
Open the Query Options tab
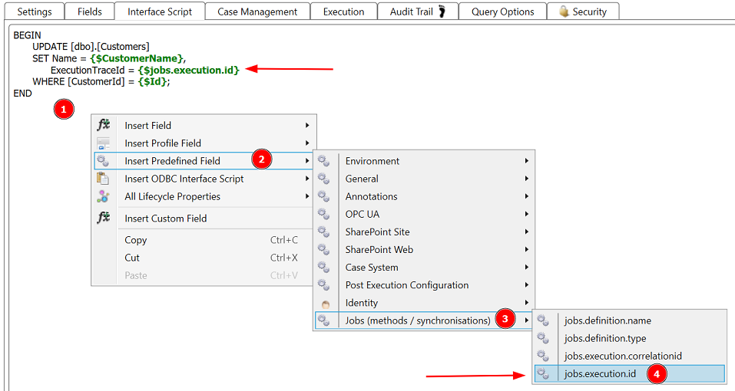click(x=502, y=11)
